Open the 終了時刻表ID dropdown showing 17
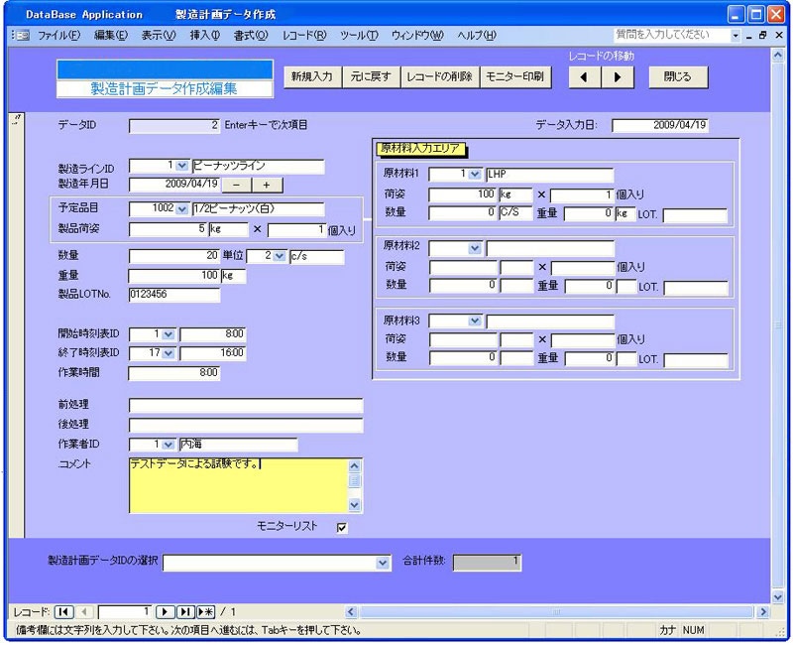793x645 pixels. (169, 353)
